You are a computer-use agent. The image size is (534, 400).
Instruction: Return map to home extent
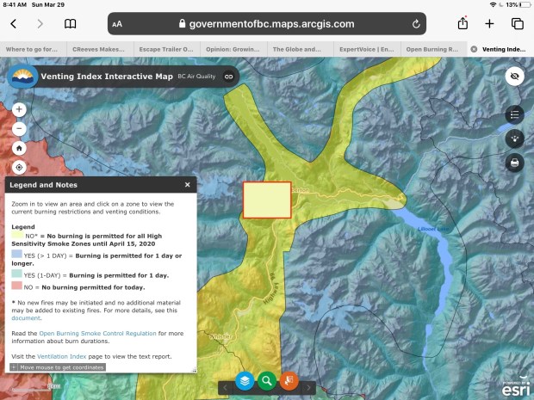[20, 148]
